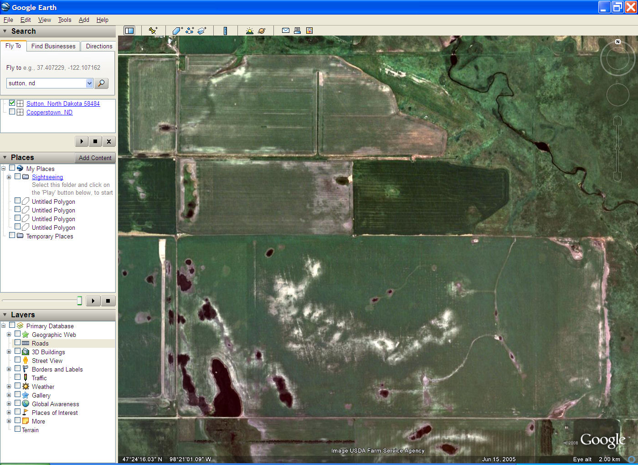Add a polygon from the toolbar
The image size is (638, 465).
click(x=178, y=31)
